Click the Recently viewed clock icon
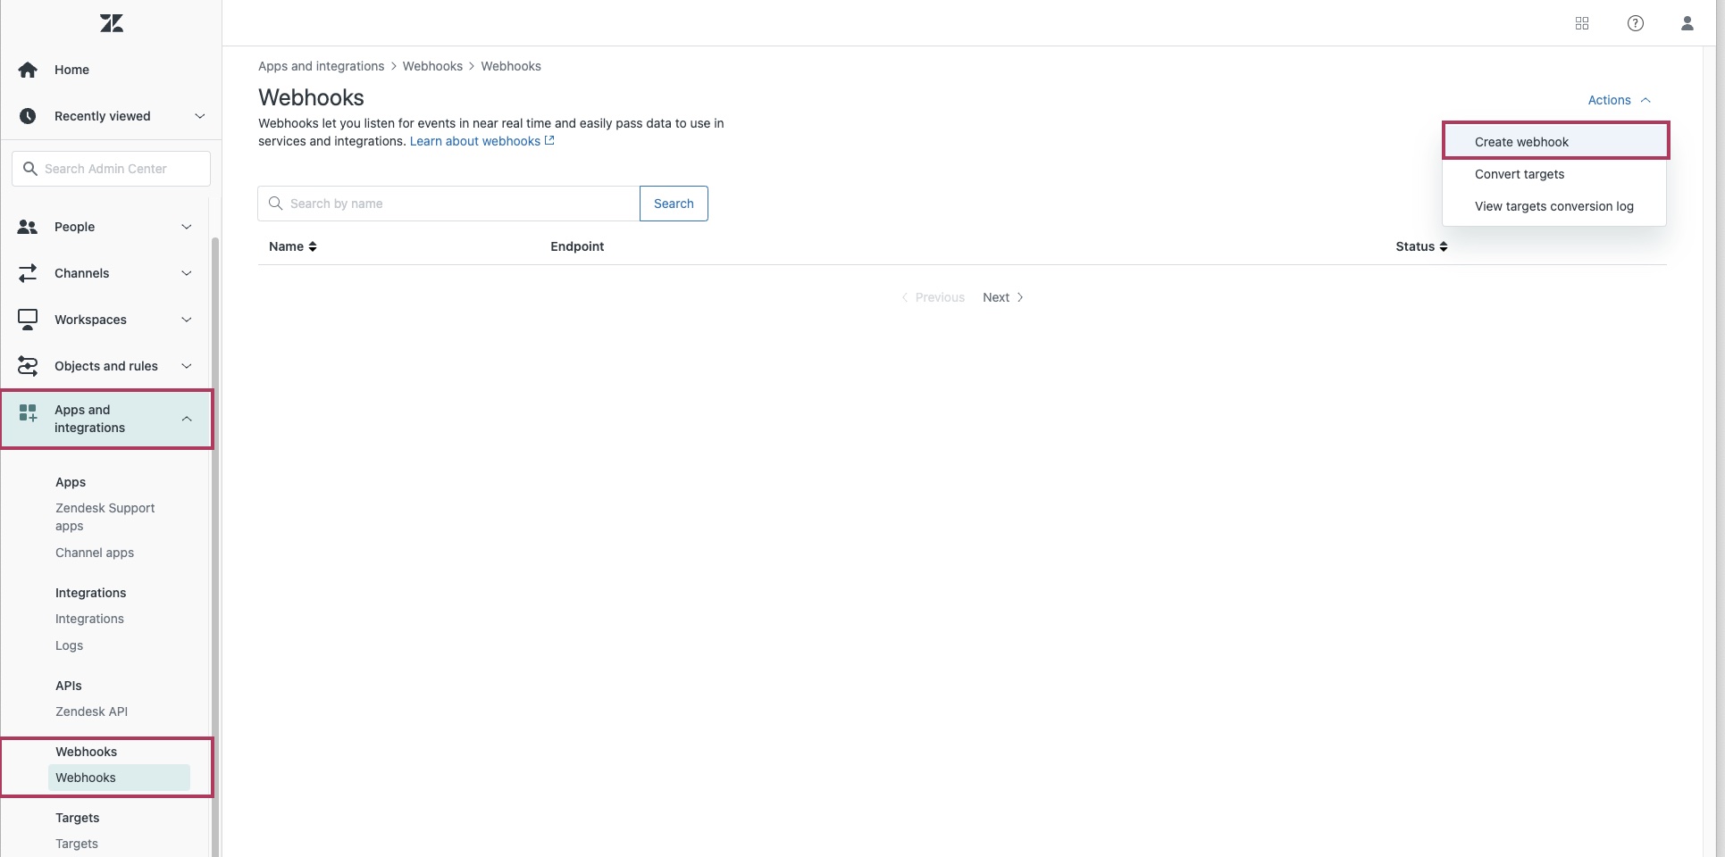This screenshot has height=857, width=1725. tap(28, 116)
